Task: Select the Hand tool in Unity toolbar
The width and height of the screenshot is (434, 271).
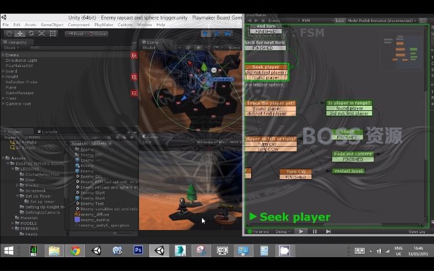Action: pyautogui.click(x=9, y=34)
